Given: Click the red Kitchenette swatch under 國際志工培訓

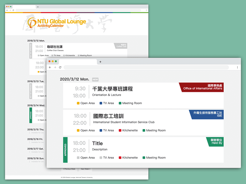Looking at the screenshot, I should (x=120, y=130).
